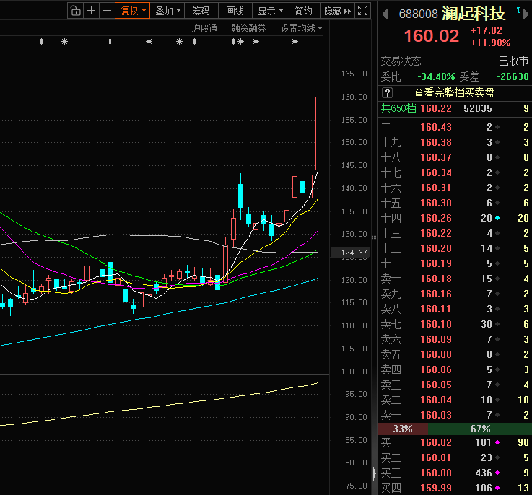Expand 设置均线 moving average settings
The width and height of the screenshot is (532, 495).
pos(301,28)
